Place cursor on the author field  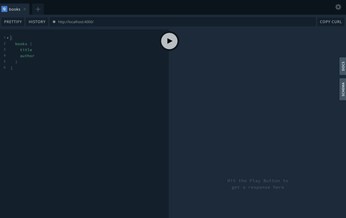click(x=27, y=56)
